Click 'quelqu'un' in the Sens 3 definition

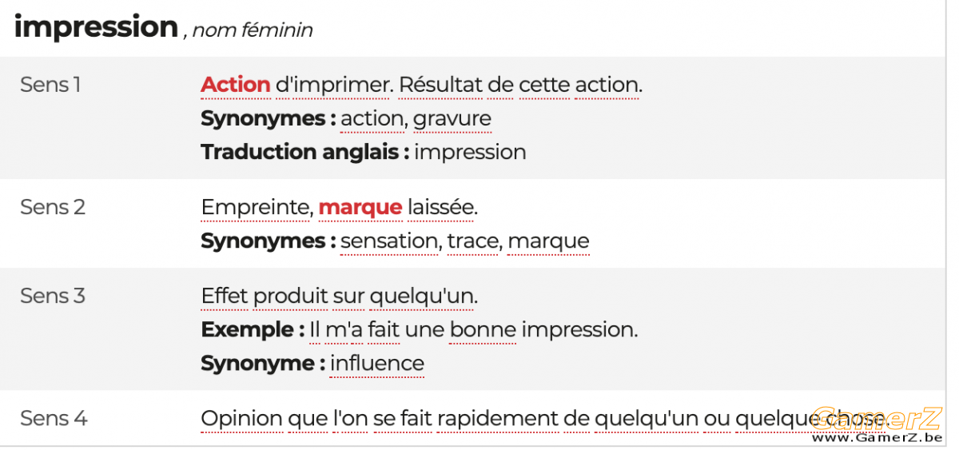pos(423,297)
